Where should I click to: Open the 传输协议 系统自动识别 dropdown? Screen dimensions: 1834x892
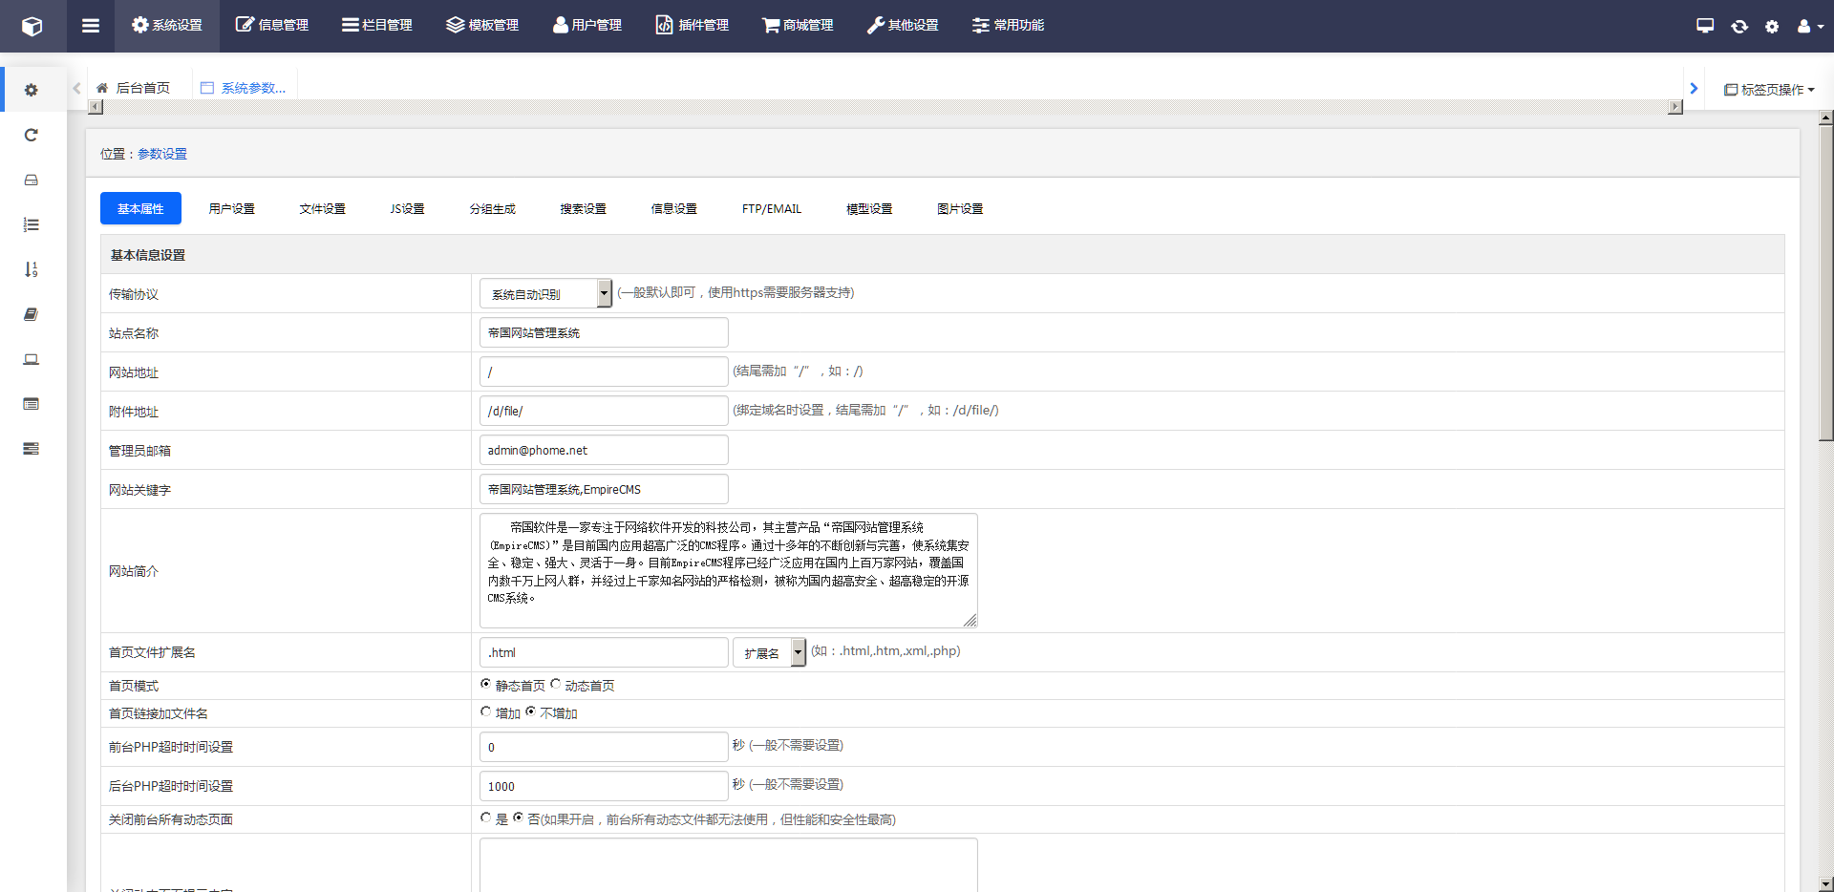[545, 293]
